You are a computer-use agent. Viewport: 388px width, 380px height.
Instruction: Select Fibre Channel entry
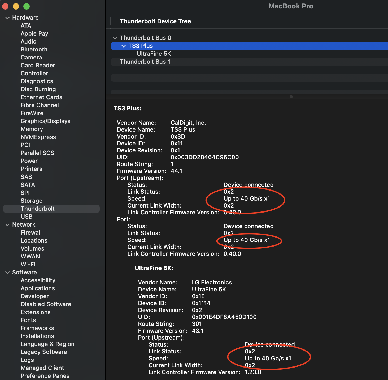(40, 105)
